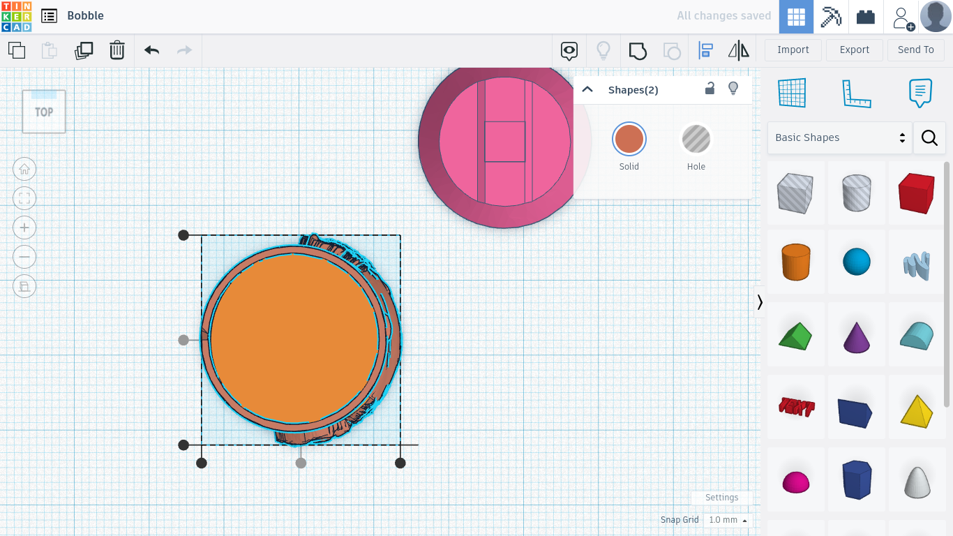
Task: Click the Duplicate and repeat icon
Action: 83,50
